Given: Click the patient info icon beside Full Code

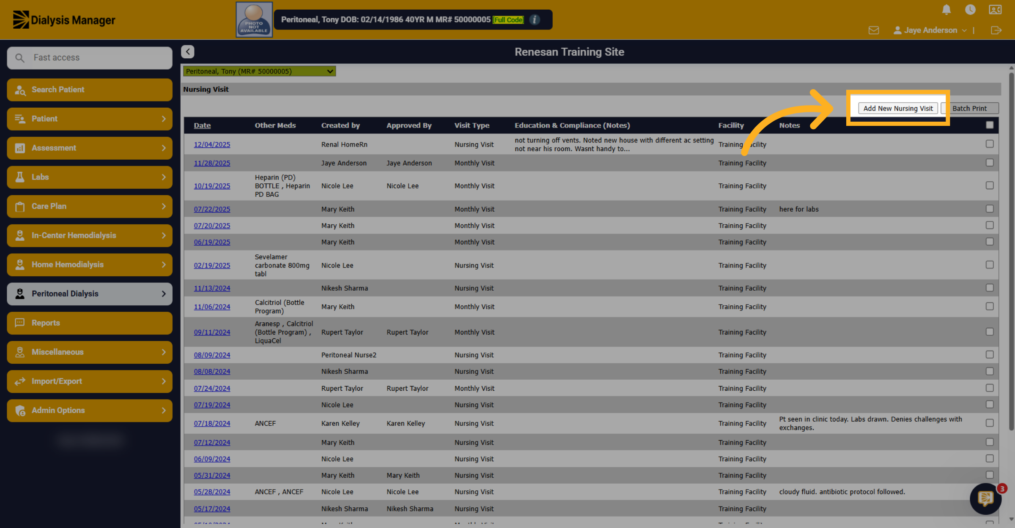Looking at the screenshot, I should pos(535,20).
